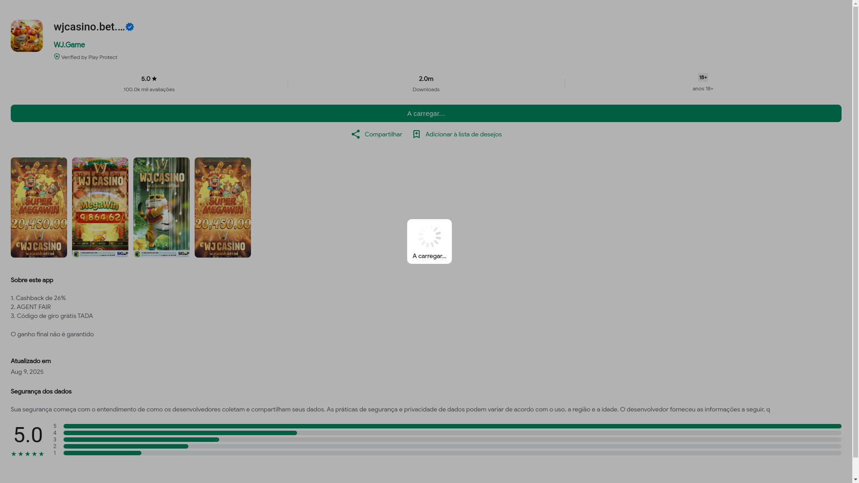Click the wishlist bookmark icon

[417, 134]
